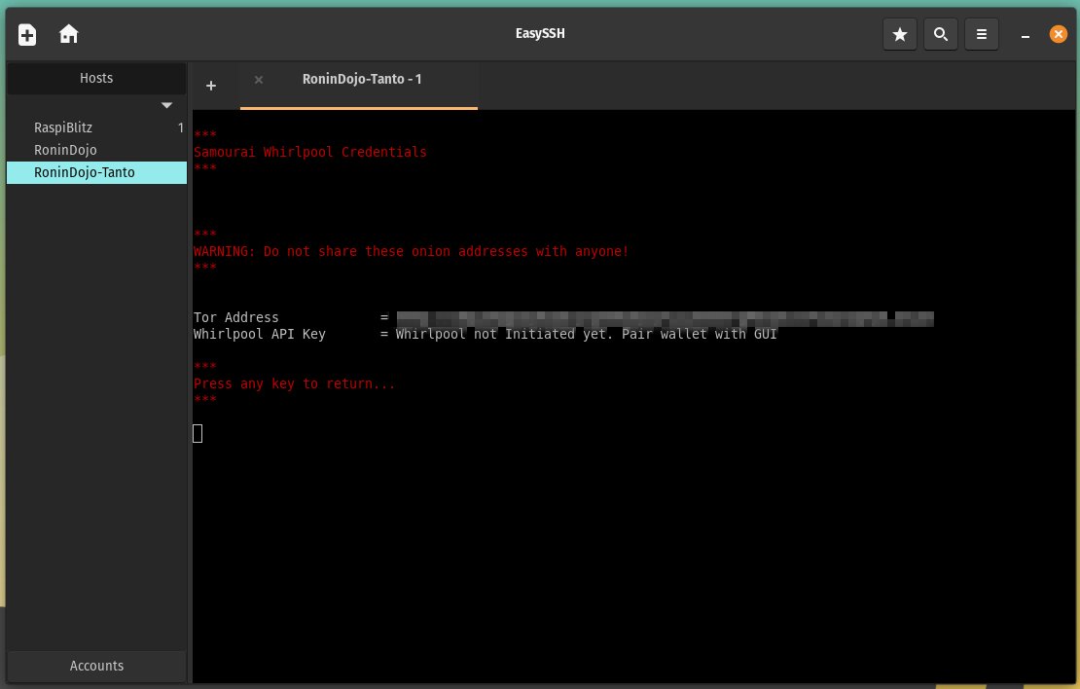The width and height of the screenshot is (1080, 689).
Task: Click the blurred Tor address value
Action: (x=665, y=318)
